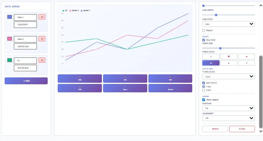Screen dimensions: 263x141
Task: Edit the Series 2 name field
Action: coord(25,39)
